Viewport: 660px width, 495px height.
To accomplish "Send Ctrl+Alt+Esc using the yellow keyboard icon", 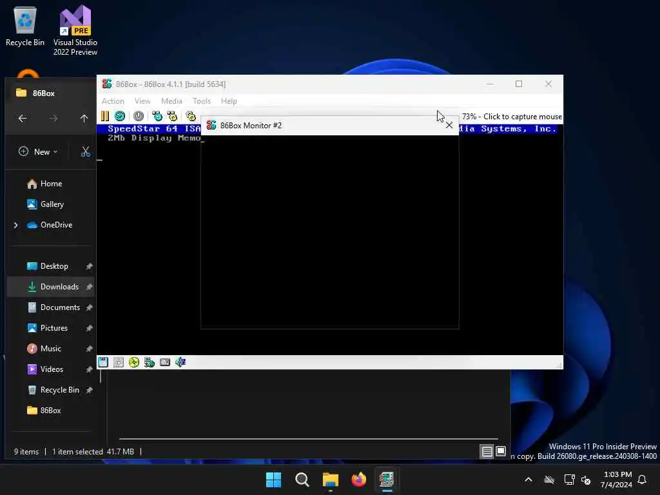I will (172, 116).
